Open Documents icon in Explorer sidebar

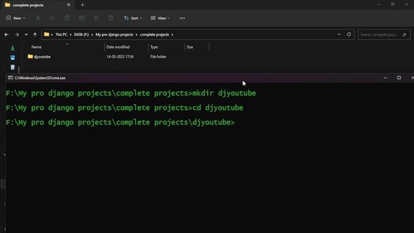click(13, 67)
